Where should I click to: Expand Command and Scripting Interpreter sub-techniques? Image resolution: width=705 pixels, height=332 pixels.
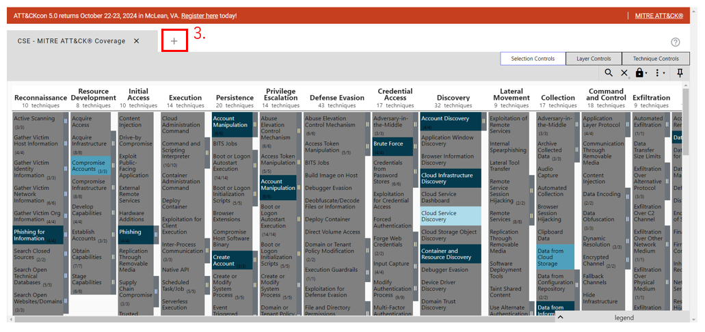coord(207,153)
